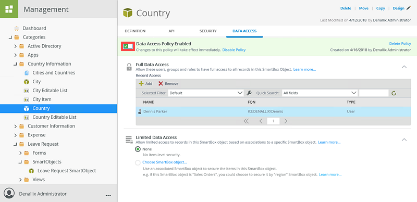Click the green refresh icon
The height and width of the screenshot is (202, 417).
point(394,93)
